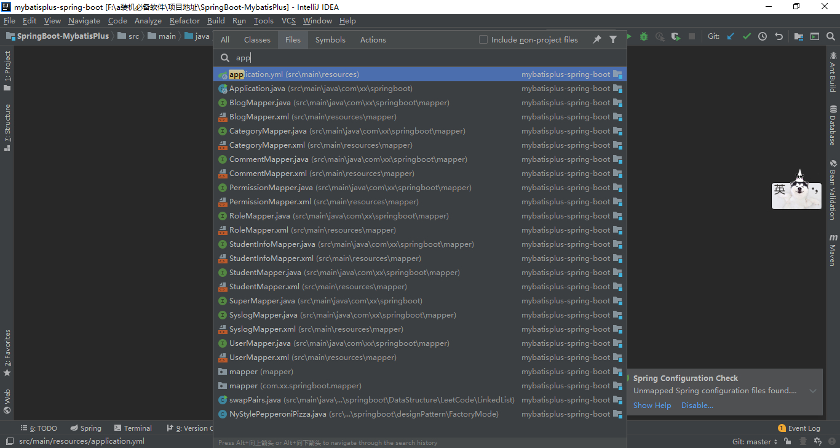Image resolution: width=840 pixels, height=448 pixels.
Task: Pin the search popup window
Action: (596, 39)
